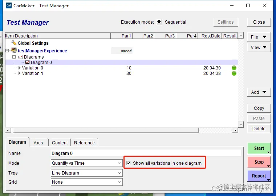Click the Par1 value 30
The height and width of the screenshot is (196, 276).
click(129, 73)
